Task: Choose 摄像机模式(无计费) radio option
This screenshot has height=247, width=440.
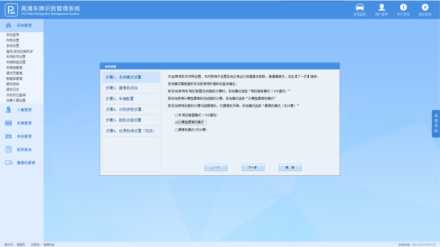Action: click(176, 130)
